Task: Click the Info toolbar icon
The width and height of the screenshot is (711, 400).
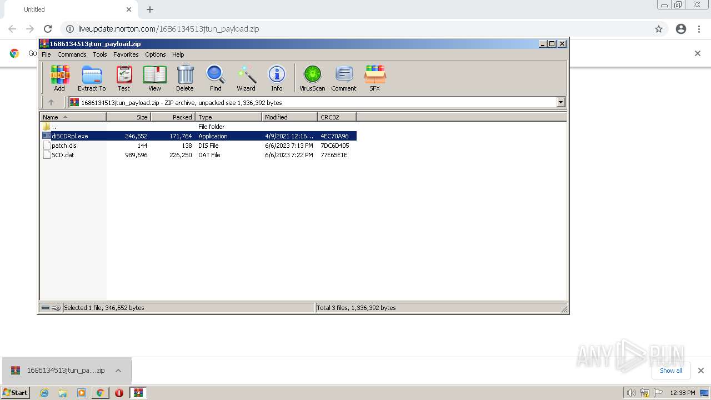Action: 277,78
